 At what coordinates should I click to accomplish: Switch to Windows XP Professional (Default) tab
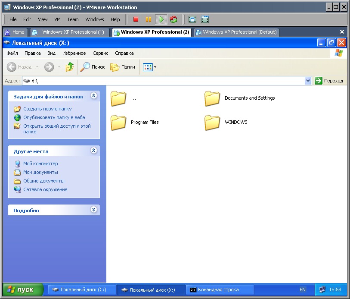(236, 32)
